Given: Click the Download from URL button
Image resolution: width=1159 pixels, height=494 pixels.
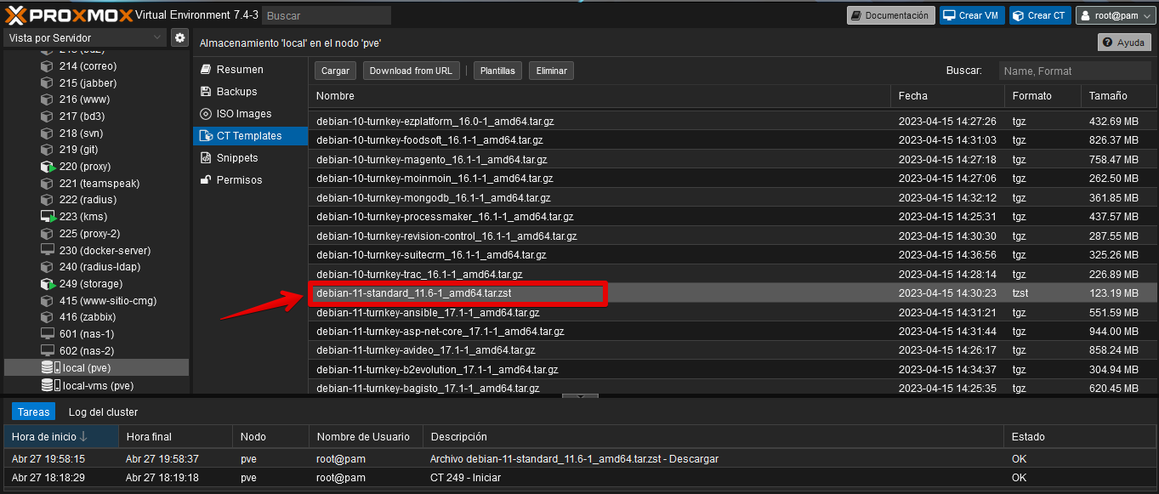Looking at the screenshot, I should point(411,71).
